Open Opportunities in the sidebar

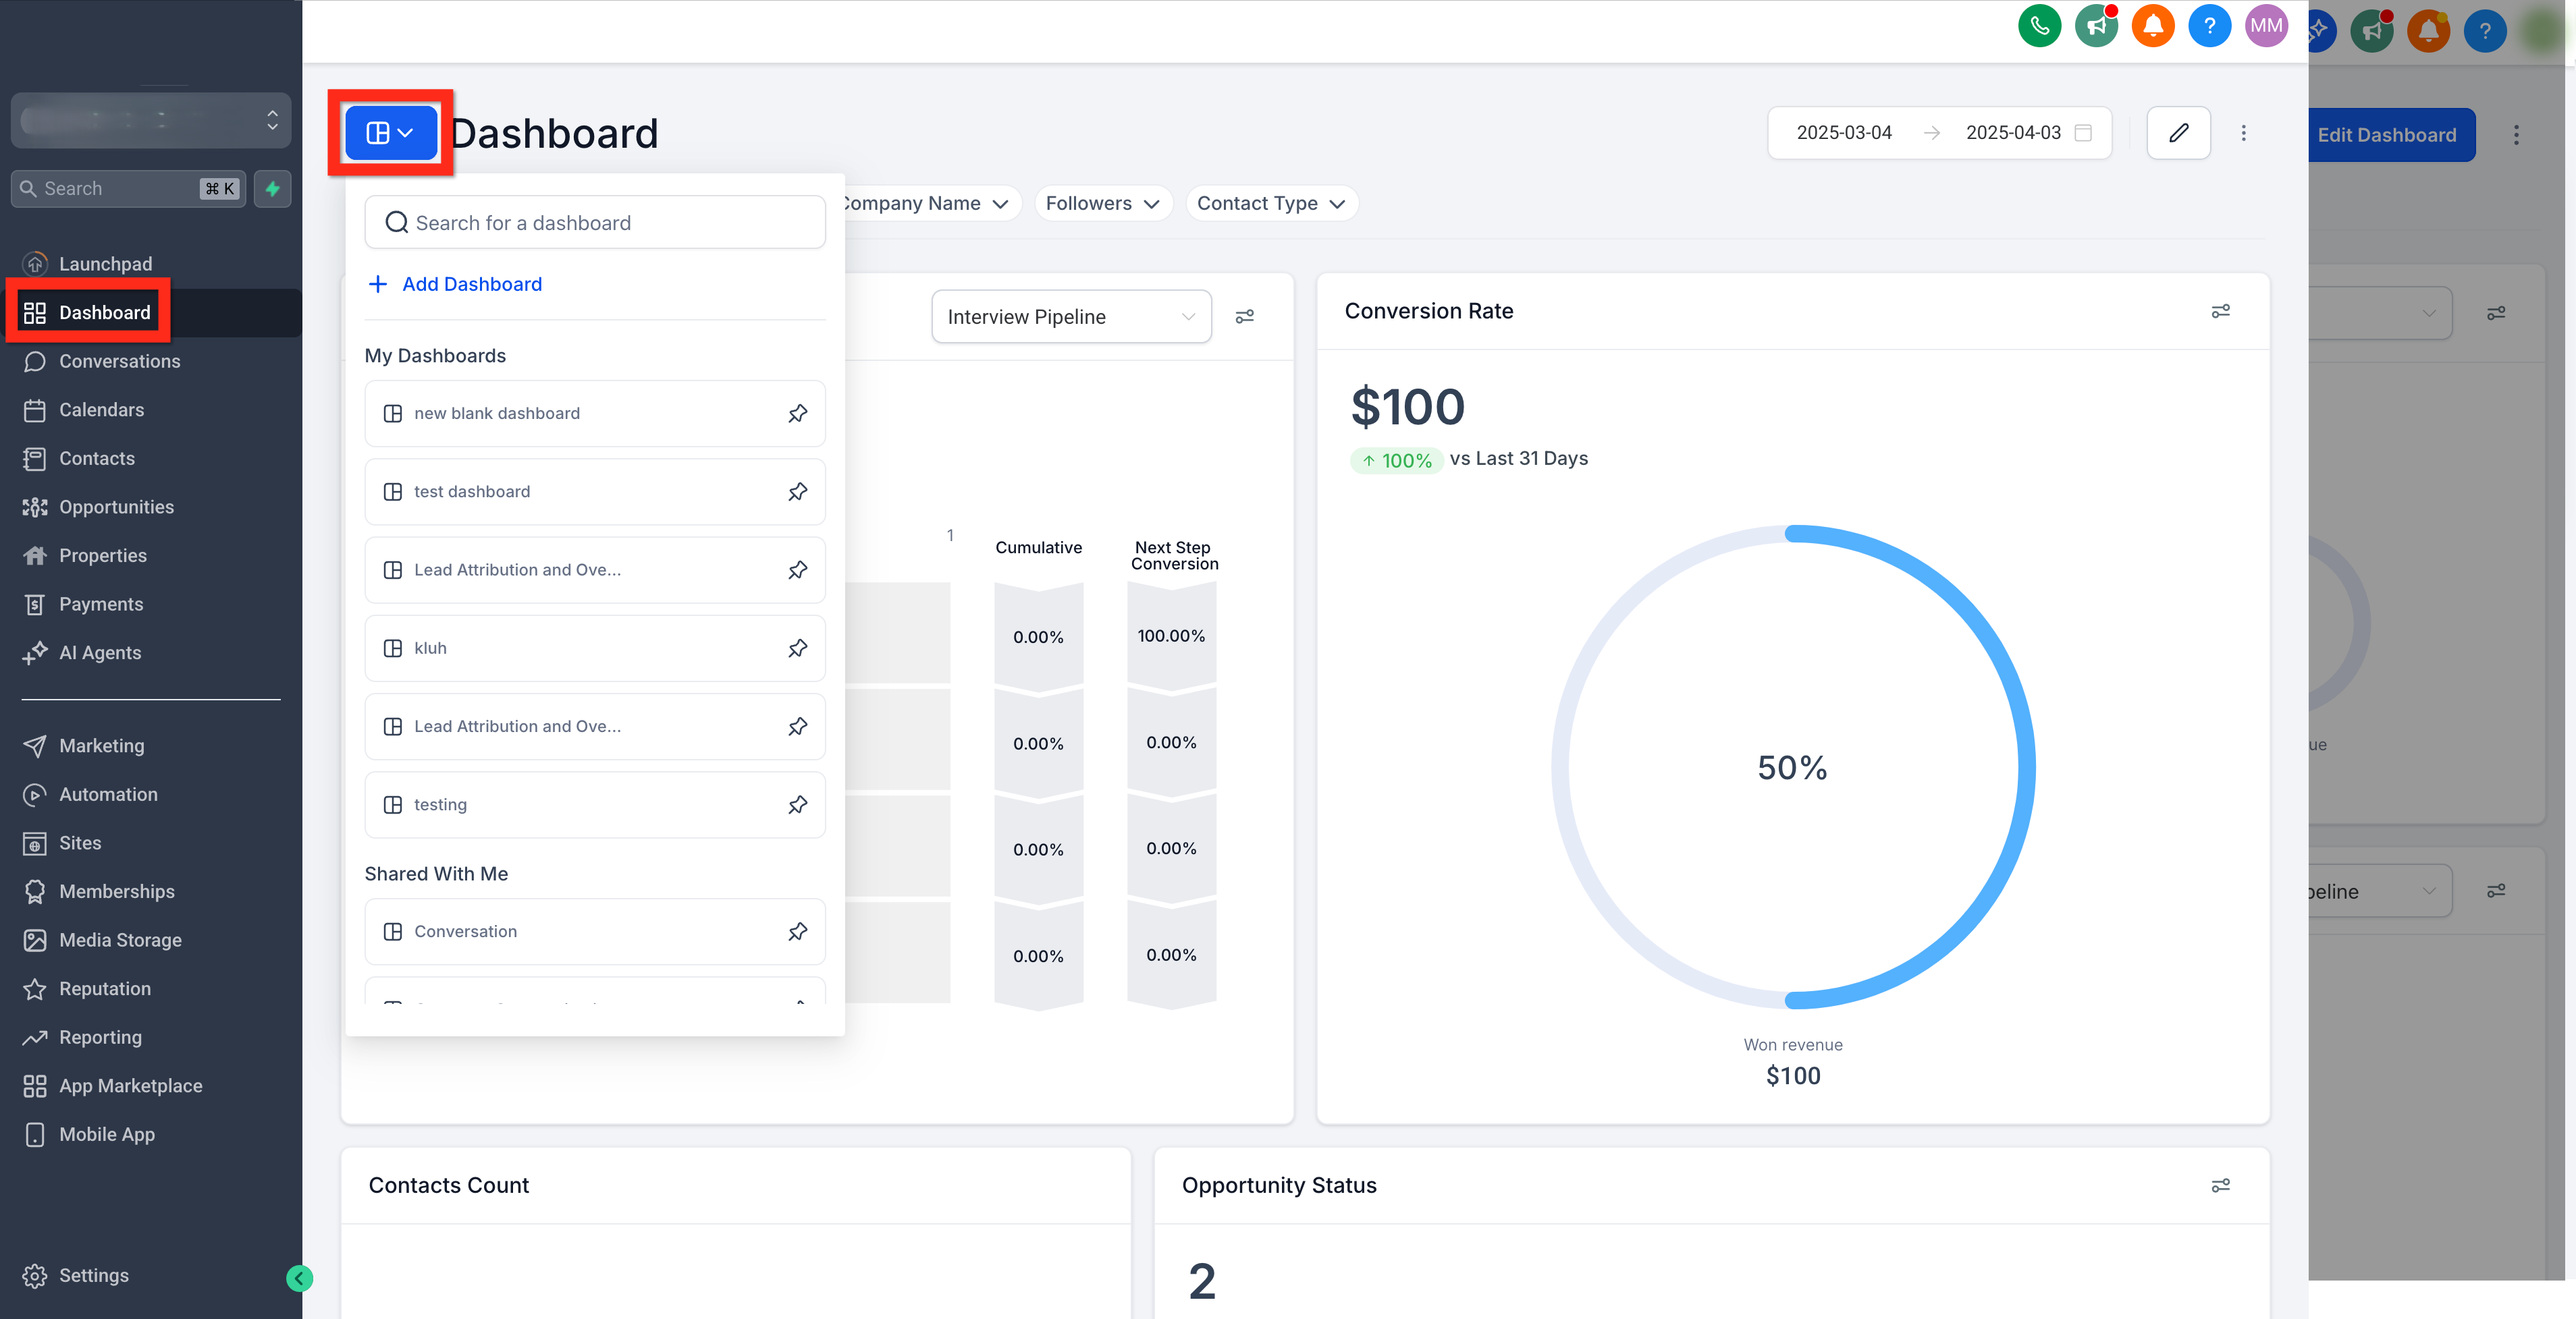[x=116, y=507]
